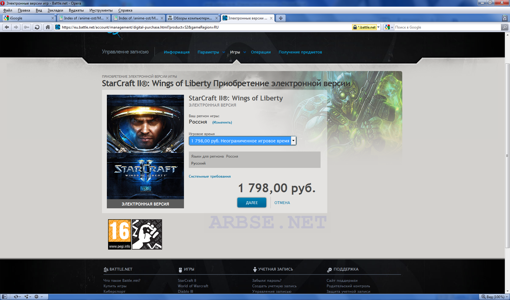Open footer link Создать учетную запись
510x300 pixels.
274,286
